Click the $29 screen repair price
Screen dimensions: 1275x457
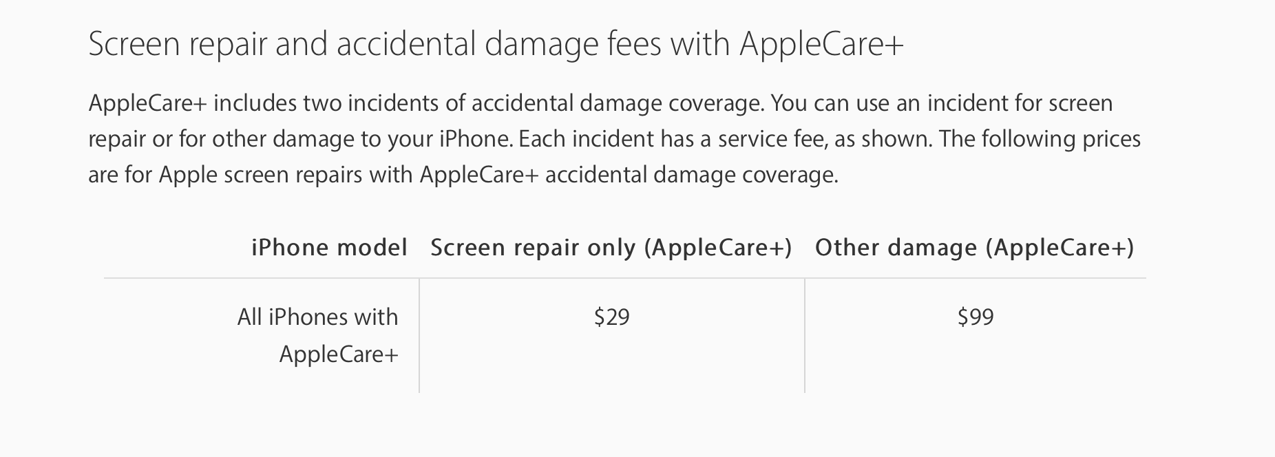click(611, 317)
